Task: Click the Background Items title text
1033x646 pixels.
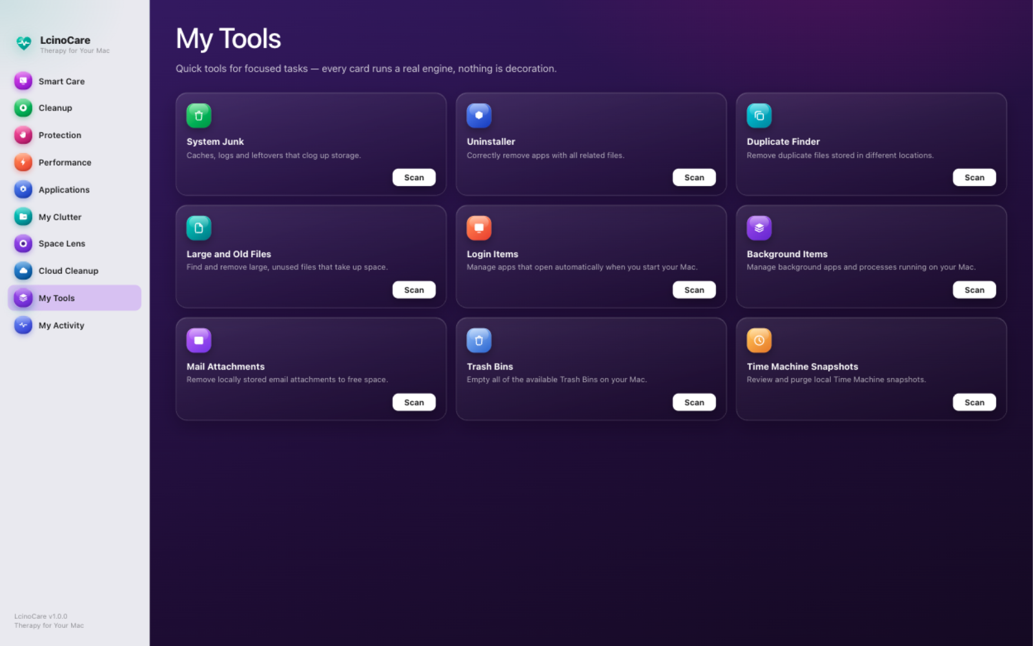Action: pyautogui.click(x=787, y=254)
